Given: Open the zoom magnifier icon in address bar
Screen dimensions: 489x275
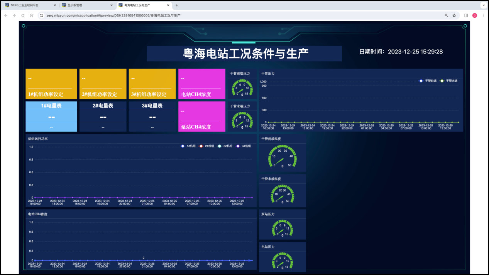Looking at the screenshot, I should pyautogui.click(x=447, y=15).
